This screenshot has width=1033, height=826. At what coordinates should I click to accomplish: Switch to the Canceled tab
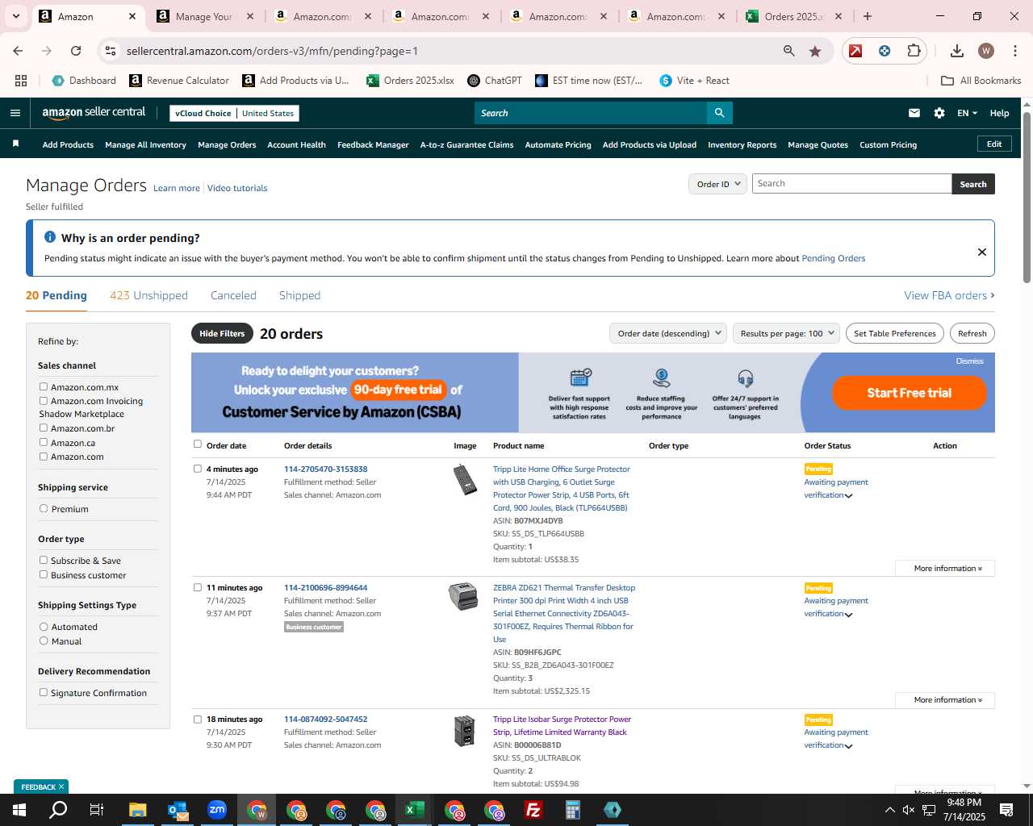(x=233, y=295)
